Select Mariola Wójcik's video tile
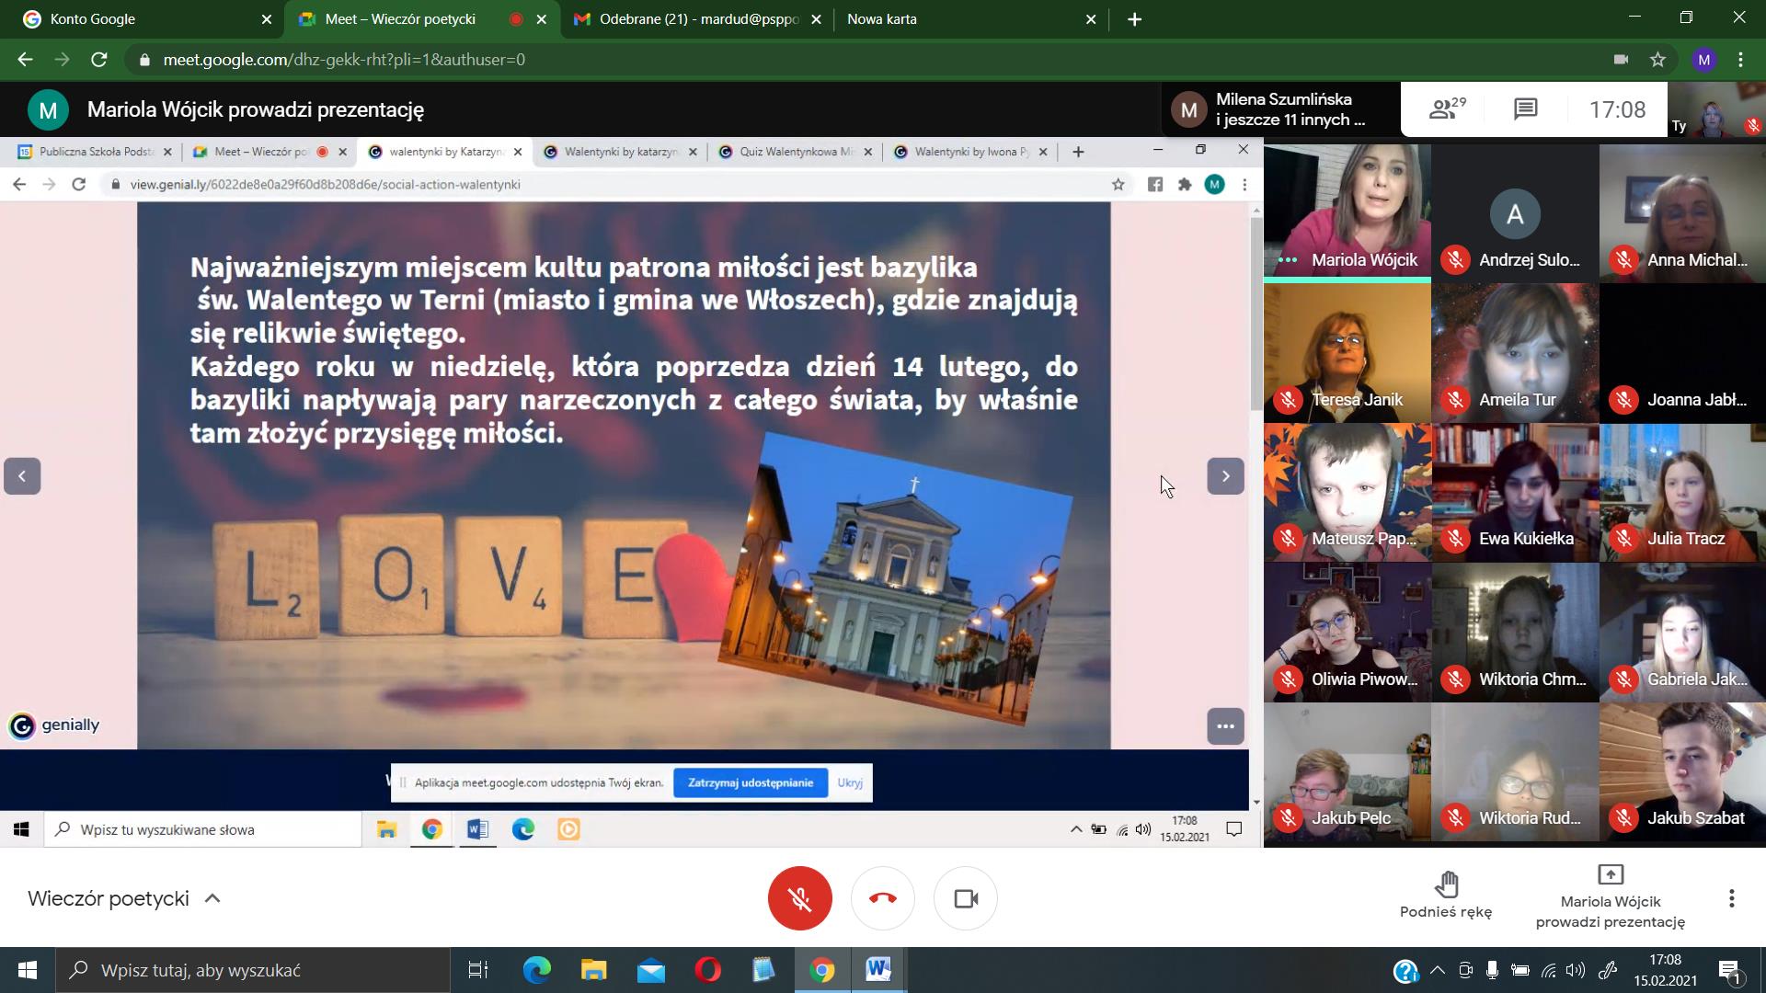 click(1347, 213)
